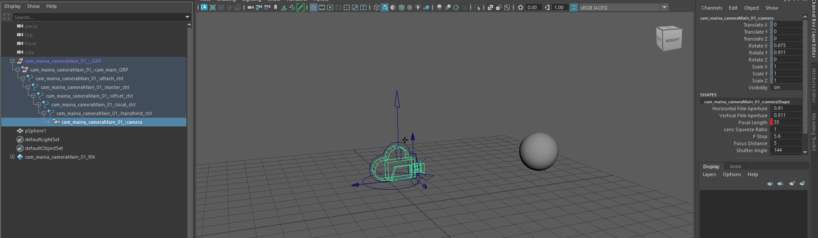Toggle the Film Gate icon
This screenshot has width=818, height=238.
point(322,7)
